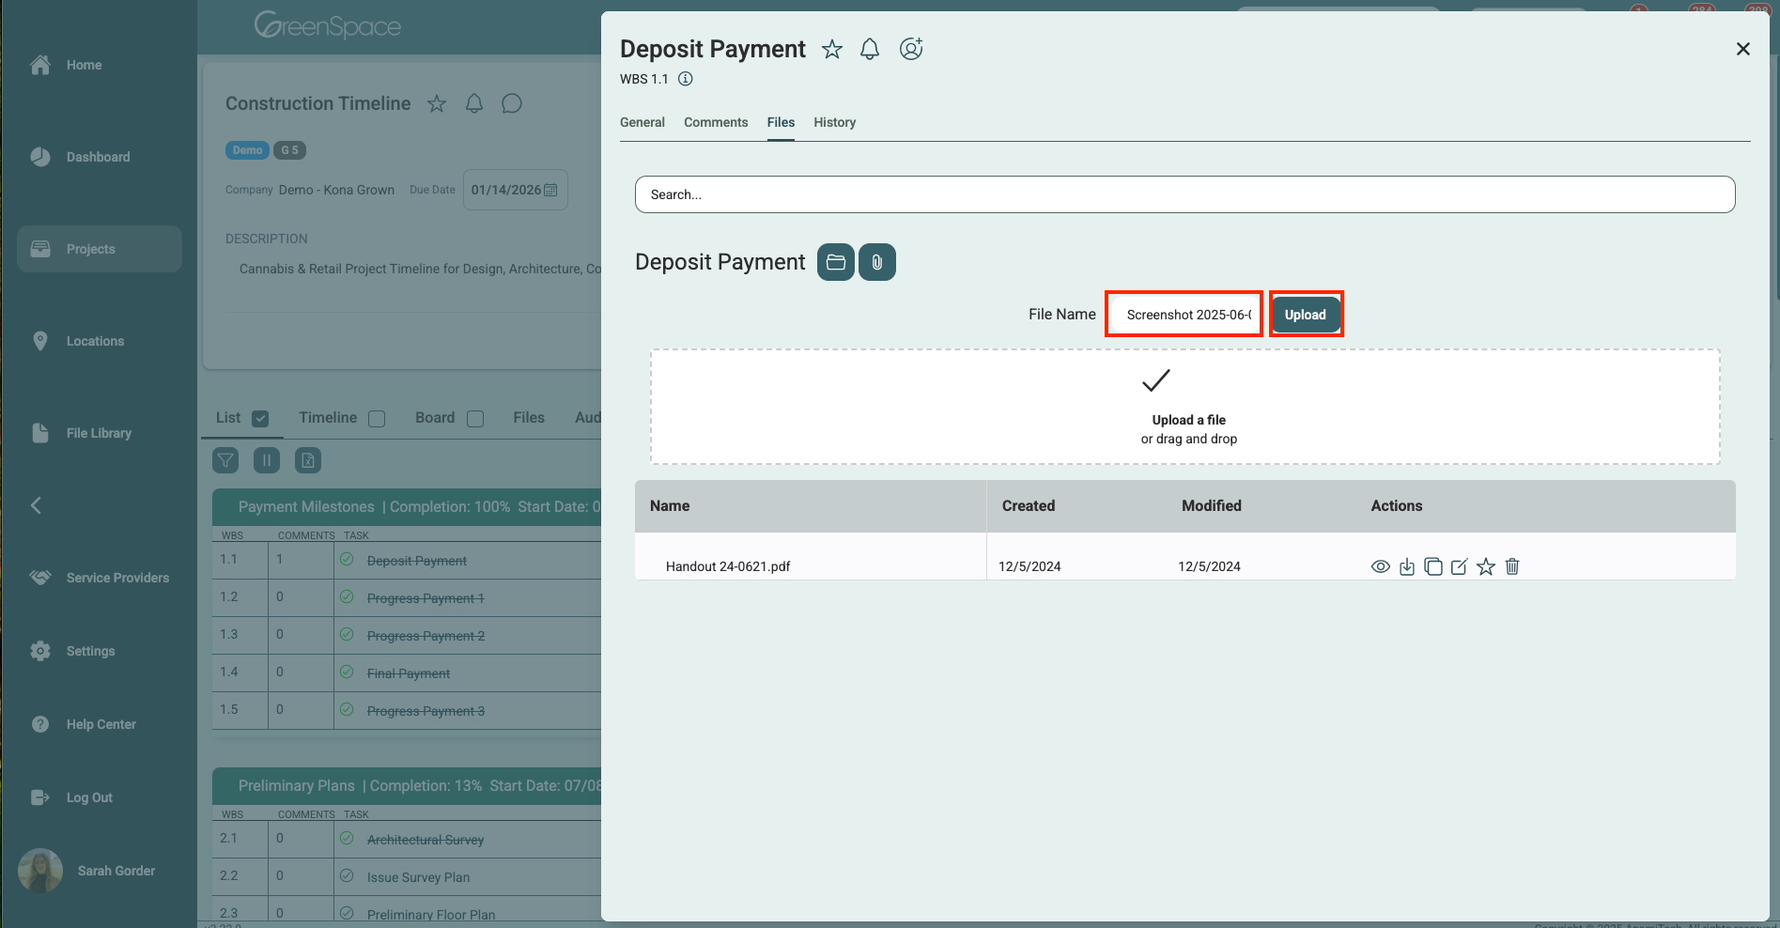Toggle completion circle for Progress Payment 1
The width and height of the screenshot is (1780, 928).
(347, 596)
